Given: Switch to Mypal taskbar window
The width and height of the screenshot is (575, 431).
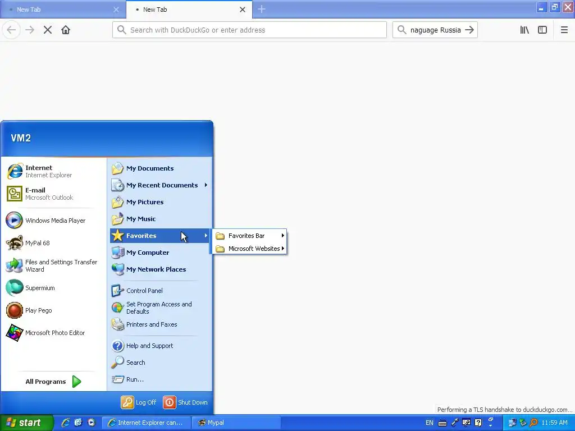Looking at the screenshot, I should 236,423.
